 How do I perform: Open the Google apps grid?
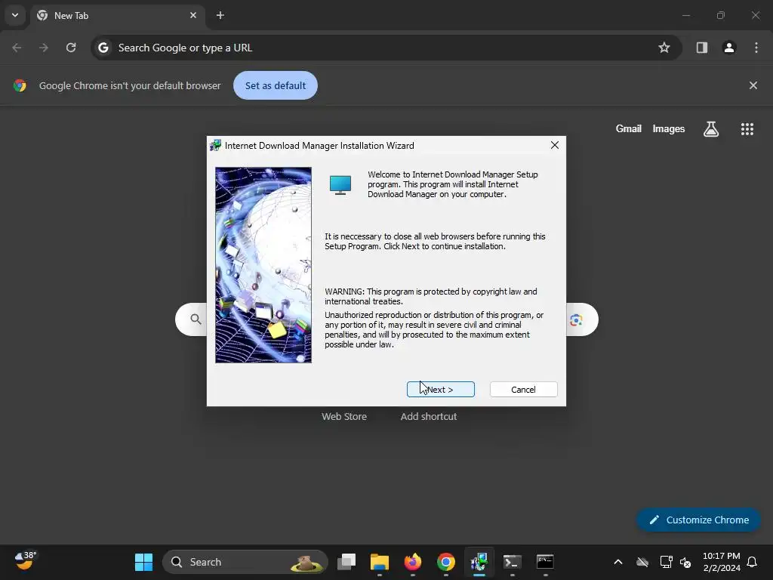(747, 129)
